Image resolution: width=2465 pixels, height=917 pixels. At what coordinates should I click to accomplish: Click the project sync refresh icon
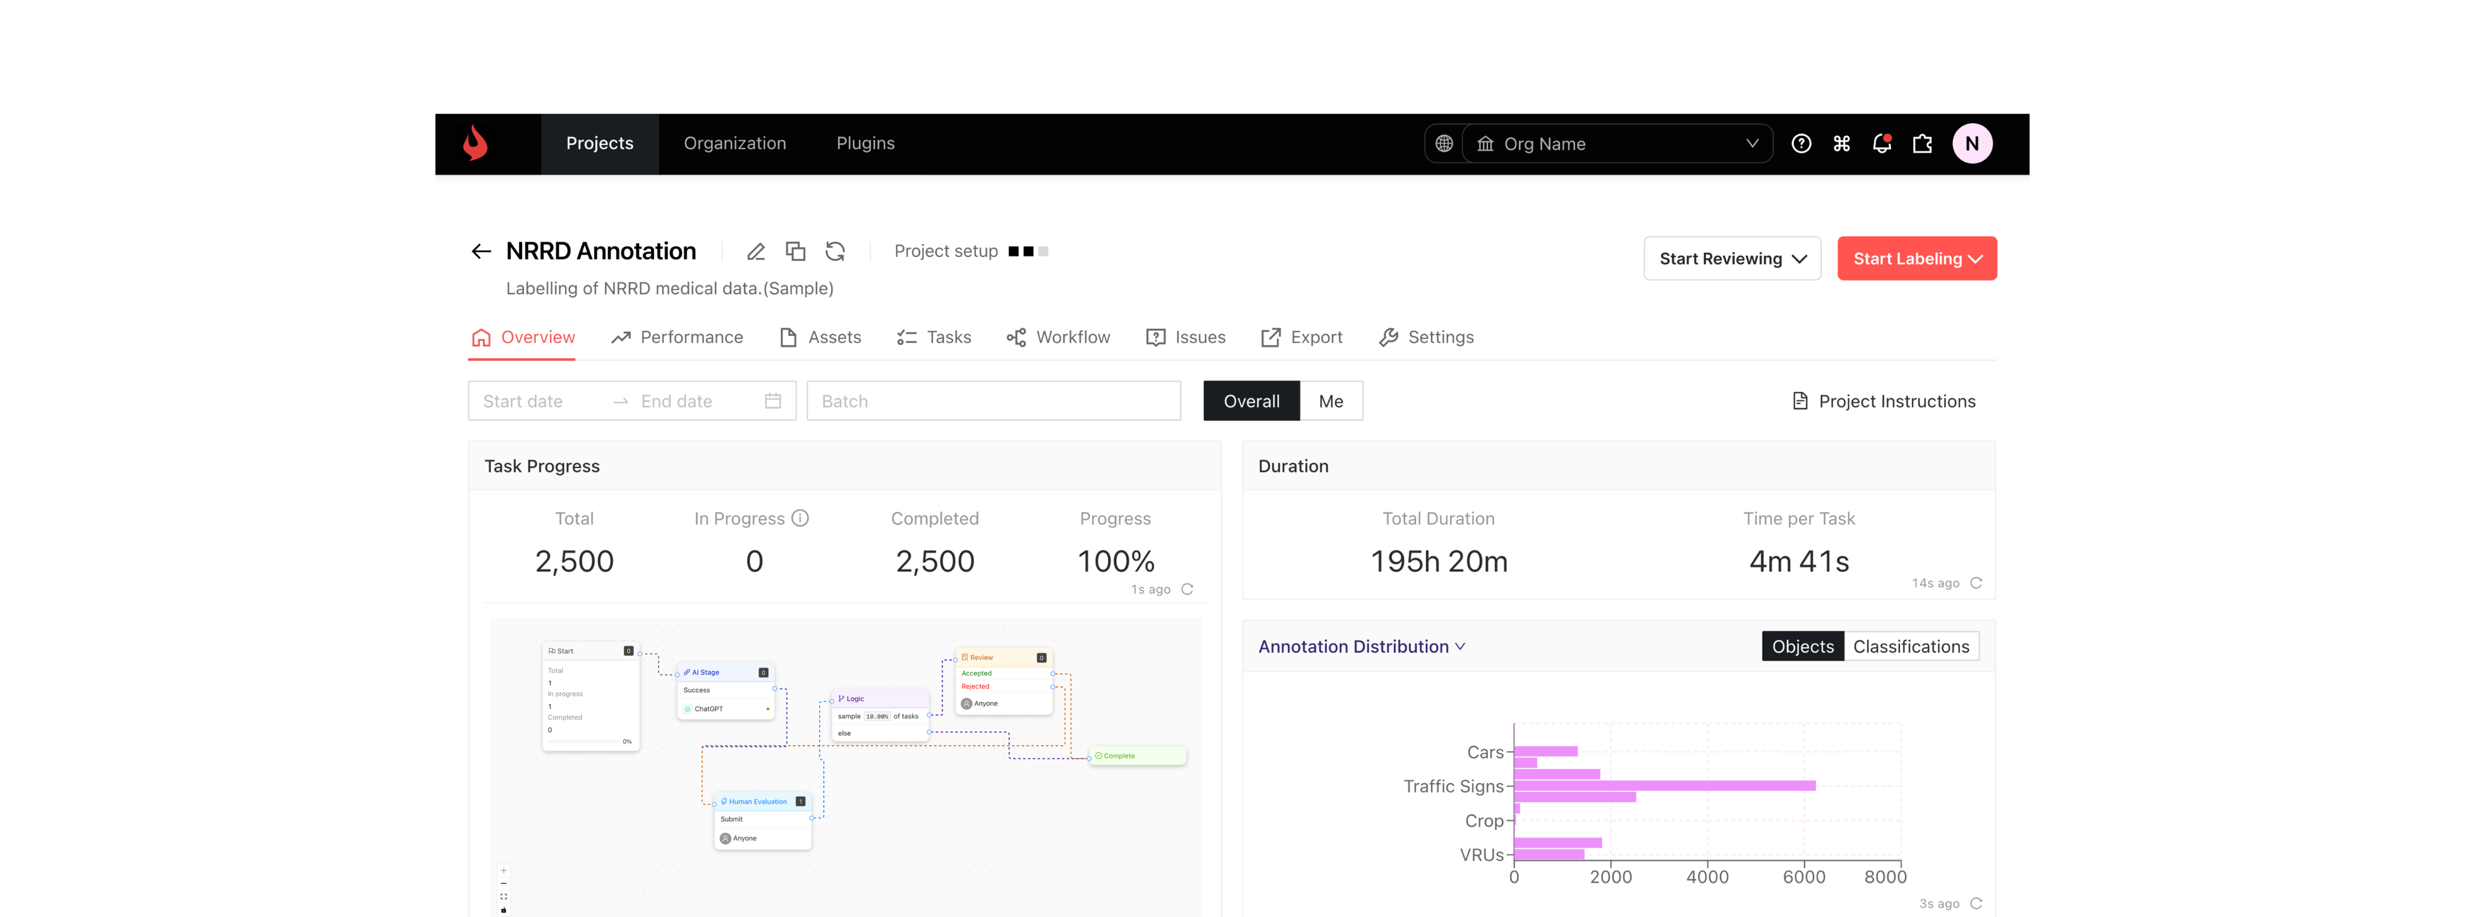pos(836,251)
